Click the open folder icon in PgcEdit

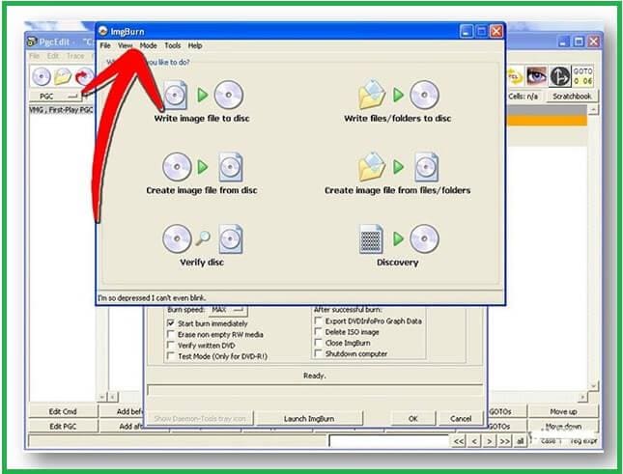pos(63,76)
